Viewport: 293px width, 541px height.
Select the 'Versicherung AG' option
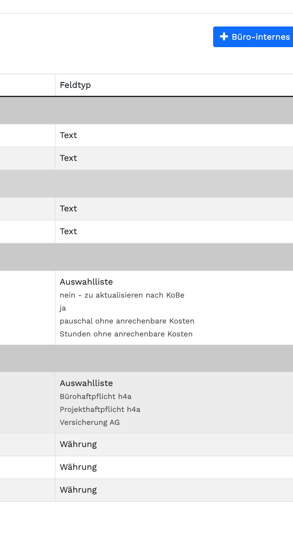click(x=90, y=422)
